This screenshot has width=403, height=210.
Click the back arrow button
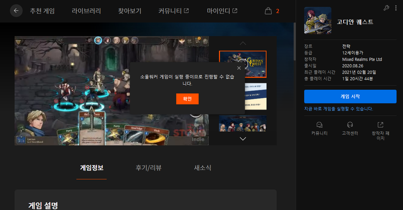pyautogui.click(x=16, y=10)
